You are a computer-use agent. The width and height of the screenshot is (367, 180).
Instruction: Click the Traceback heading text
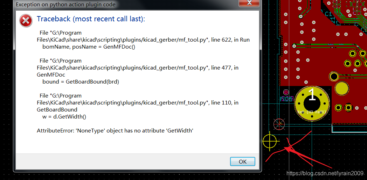pyautogui.click(x=91, y=19)
